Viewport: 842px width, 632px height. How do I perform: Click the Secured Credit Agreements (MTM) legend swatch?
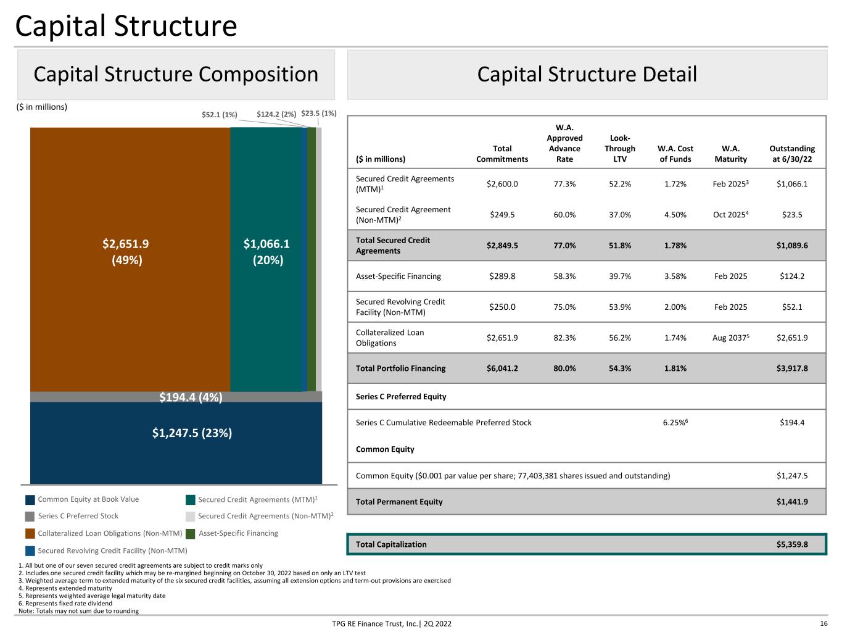pyautogui.click(x=191, y=500)
